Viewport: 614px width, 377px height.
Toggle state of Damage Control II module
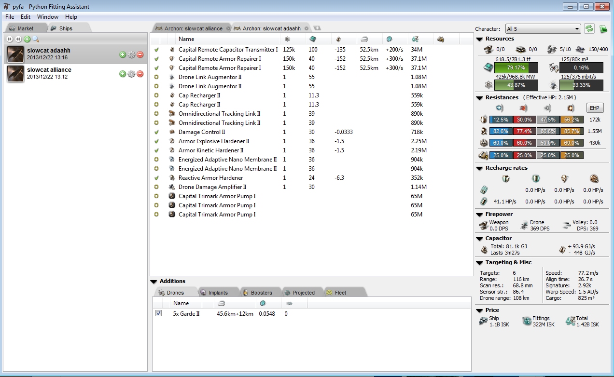(x=156, y=132)
